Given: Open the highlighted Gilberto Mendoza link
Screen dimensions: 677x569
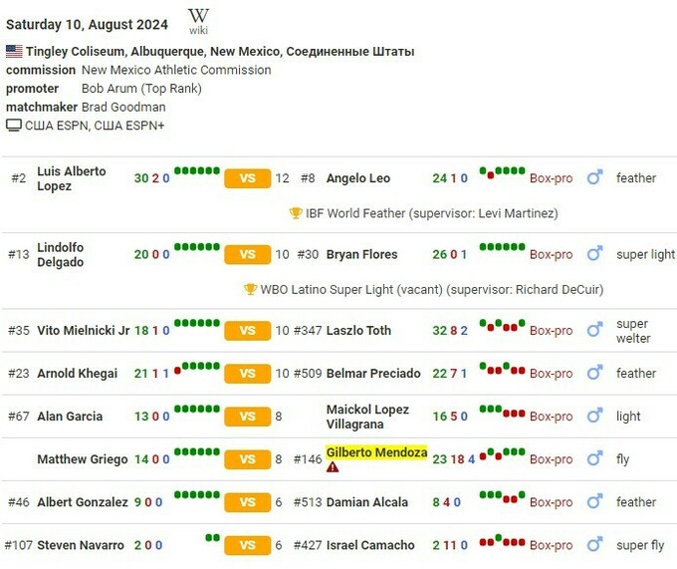Looking at the screenshot, I should pyautogui.click(x=376, y=452).
